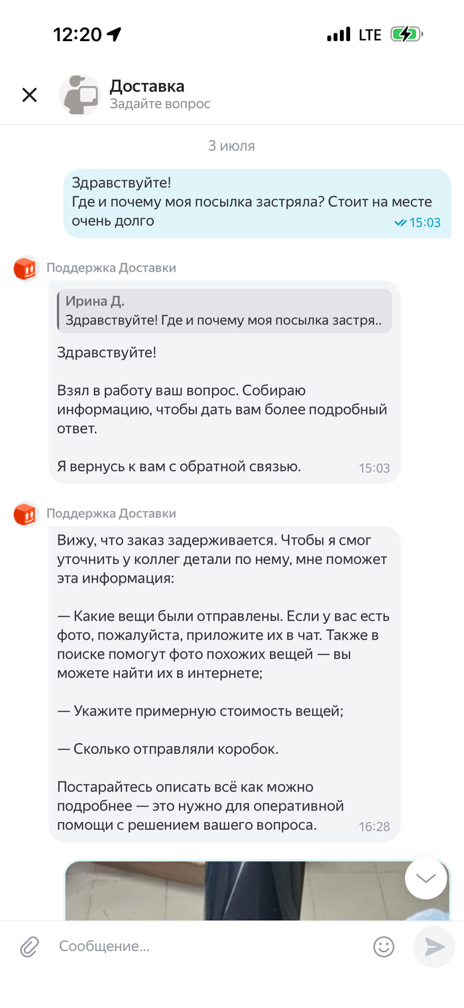464x1008 pixels.
Task: Close the chat with the X icon
Action: coord(29,95)
